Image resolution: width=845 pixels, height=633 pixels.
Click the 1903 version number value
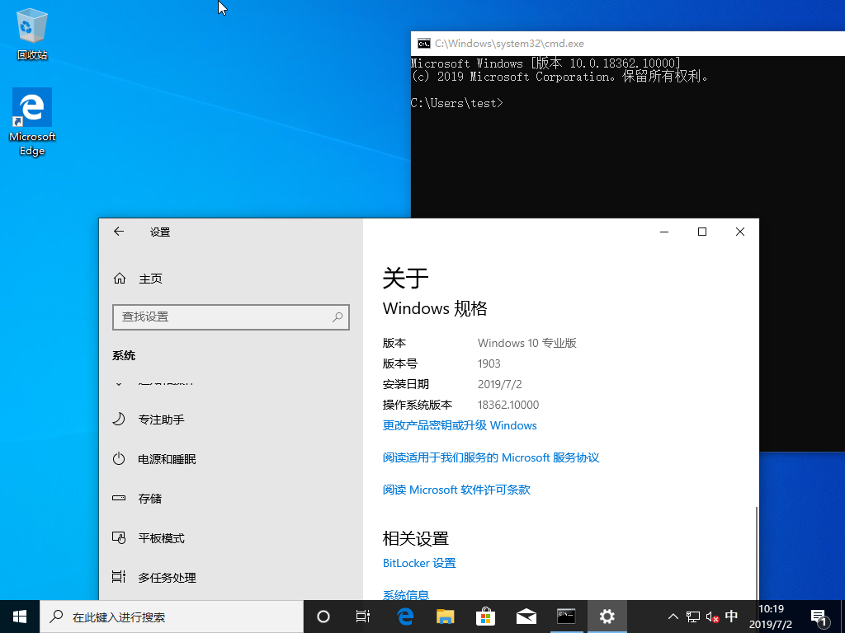489,363
